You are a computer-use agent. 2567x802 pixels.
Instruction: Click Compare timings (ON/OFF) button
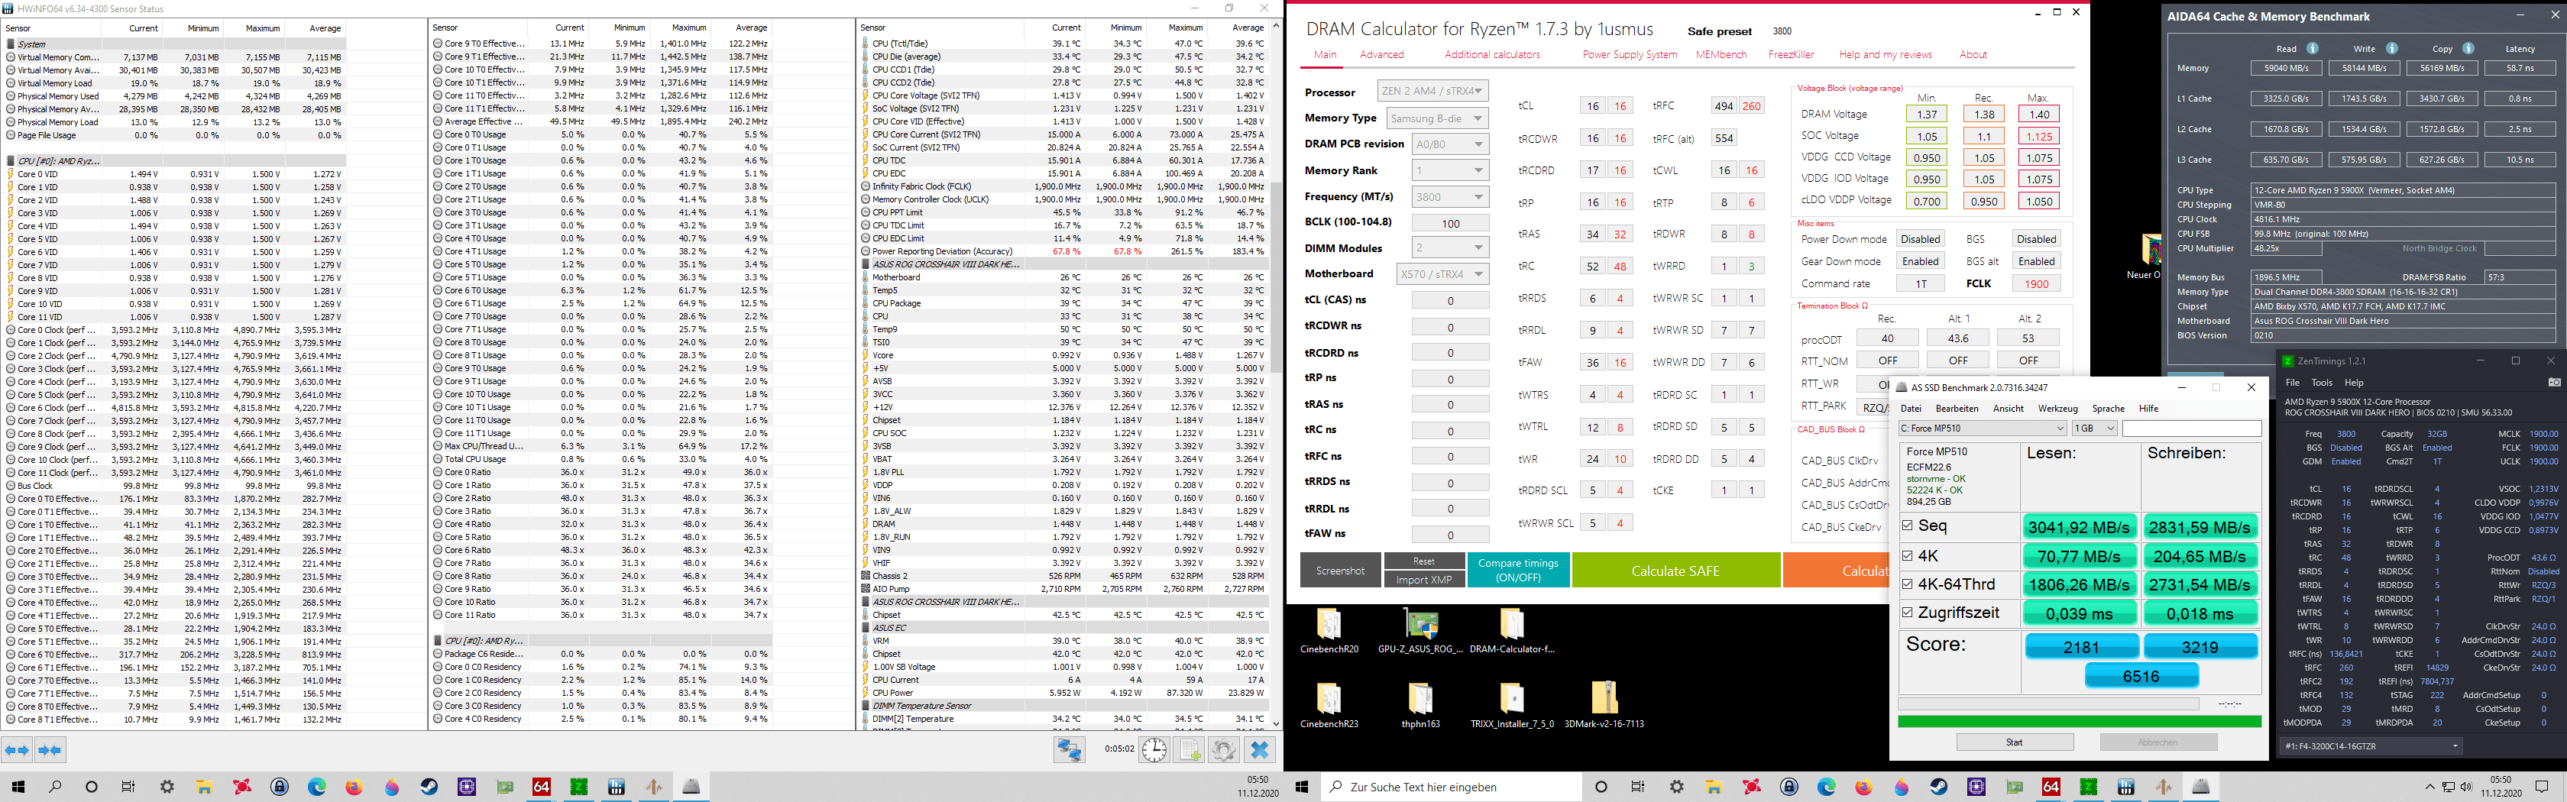click(1518, 571)
